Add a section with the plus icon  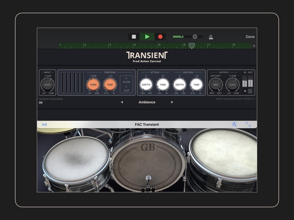point(254,46)
